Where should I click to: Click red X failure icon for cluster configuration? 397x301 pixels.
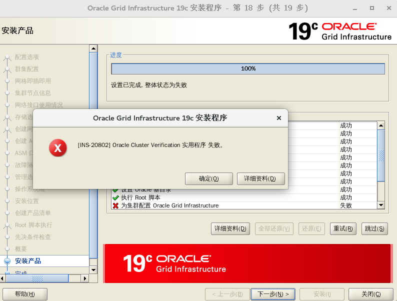pos(115,205)
